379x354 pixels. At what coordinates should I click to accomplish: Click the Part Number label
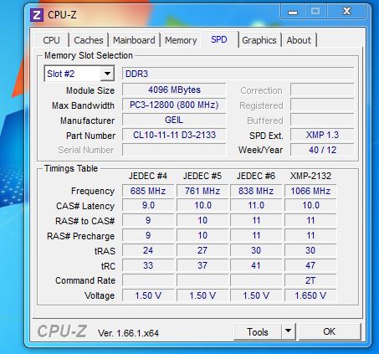90,136
